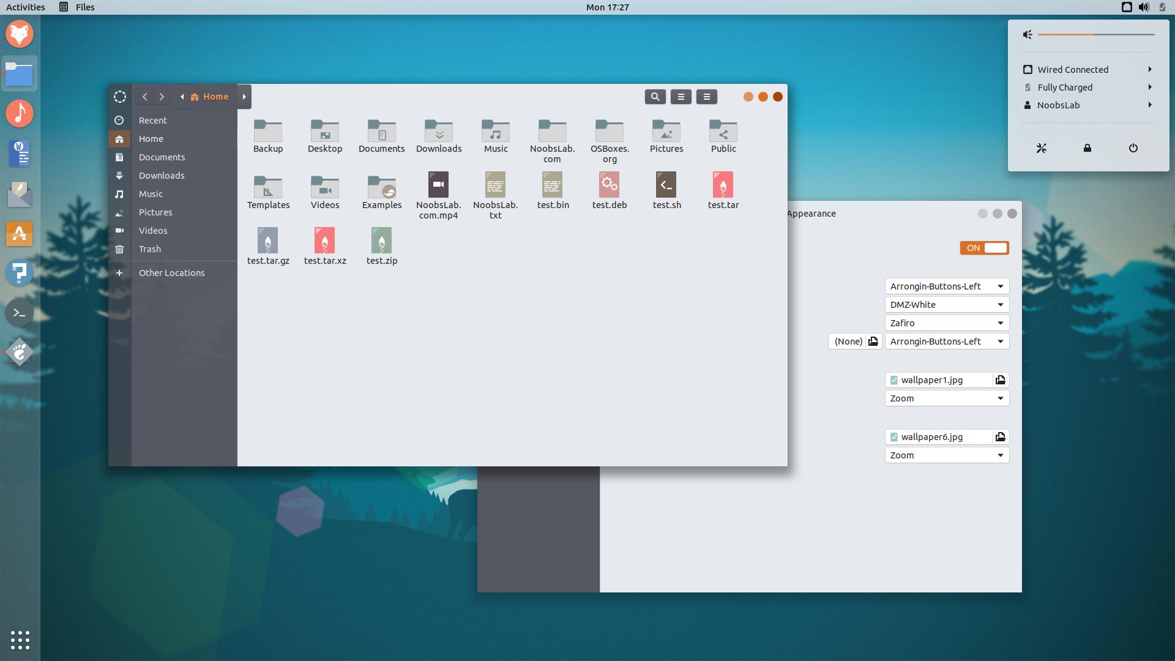Click the lock screen icon

pos(1087,148)
